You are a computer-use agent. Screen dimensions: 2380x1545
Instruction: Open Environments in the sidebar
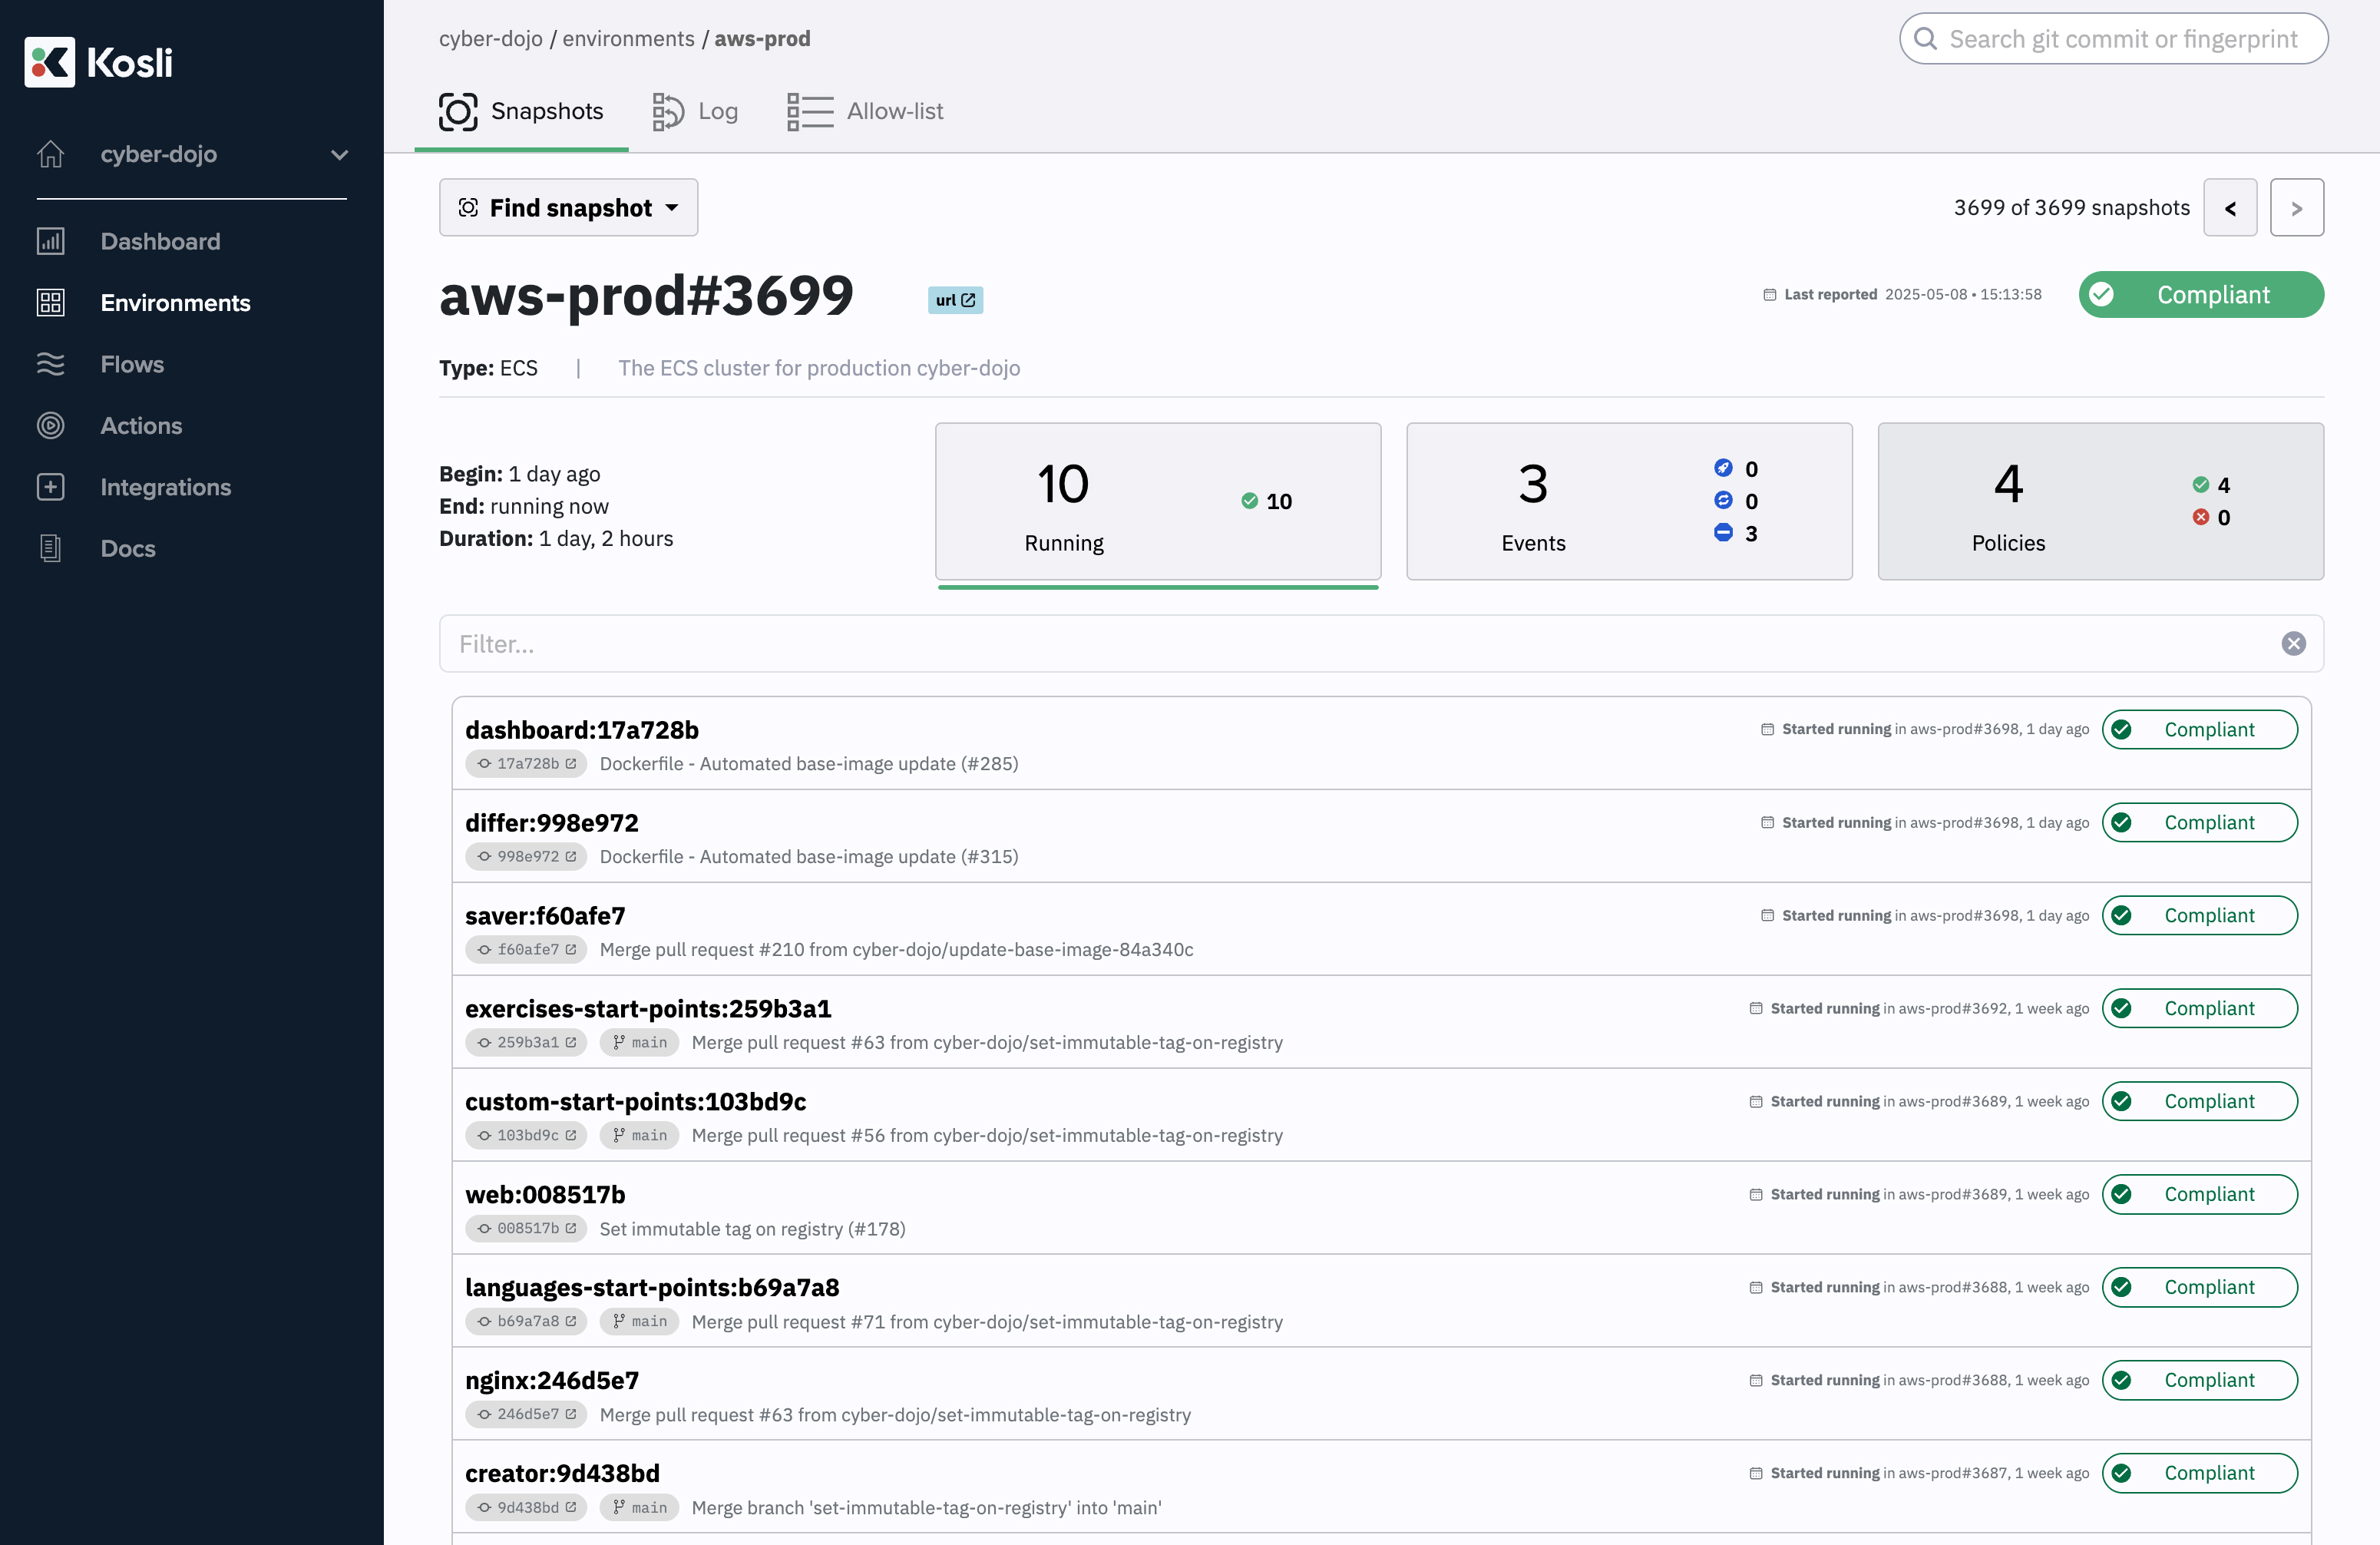point(175,302)
